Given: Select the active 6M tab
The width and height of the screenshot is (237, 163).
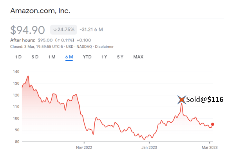Looking at the screenshot, I should [69, 57].
